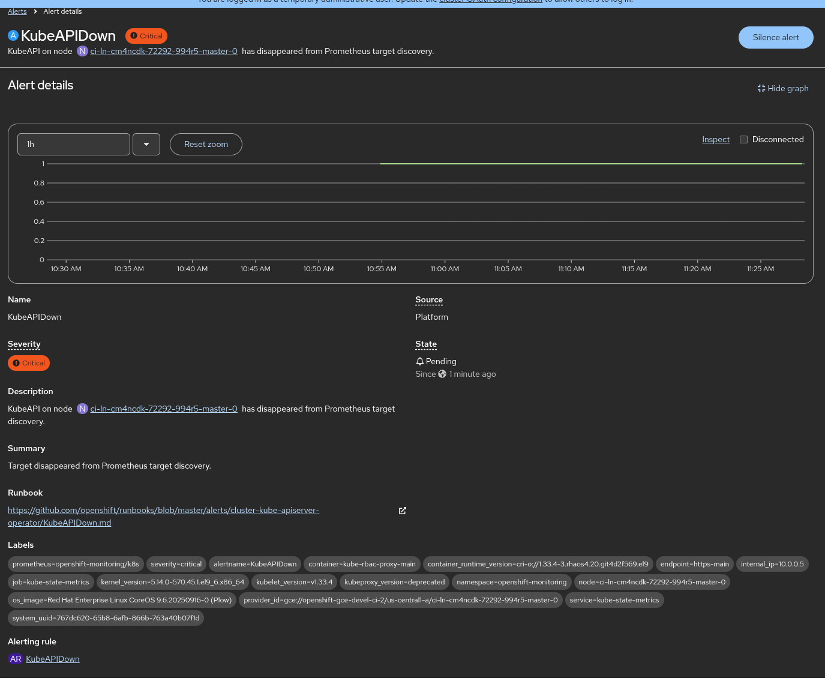825x678 pixels.
Task: Click the '1 minute ago' timestamp
Action: (473, 374)
